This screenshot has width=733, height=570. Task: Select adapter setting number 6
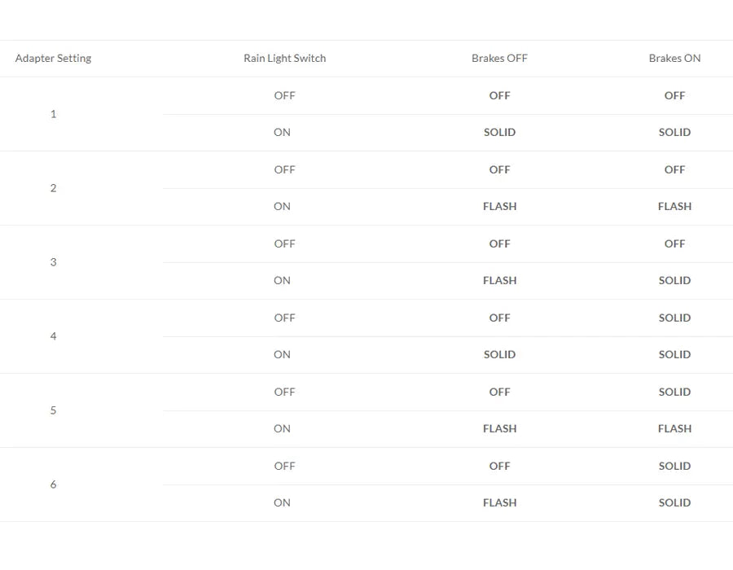pos(53,484)
